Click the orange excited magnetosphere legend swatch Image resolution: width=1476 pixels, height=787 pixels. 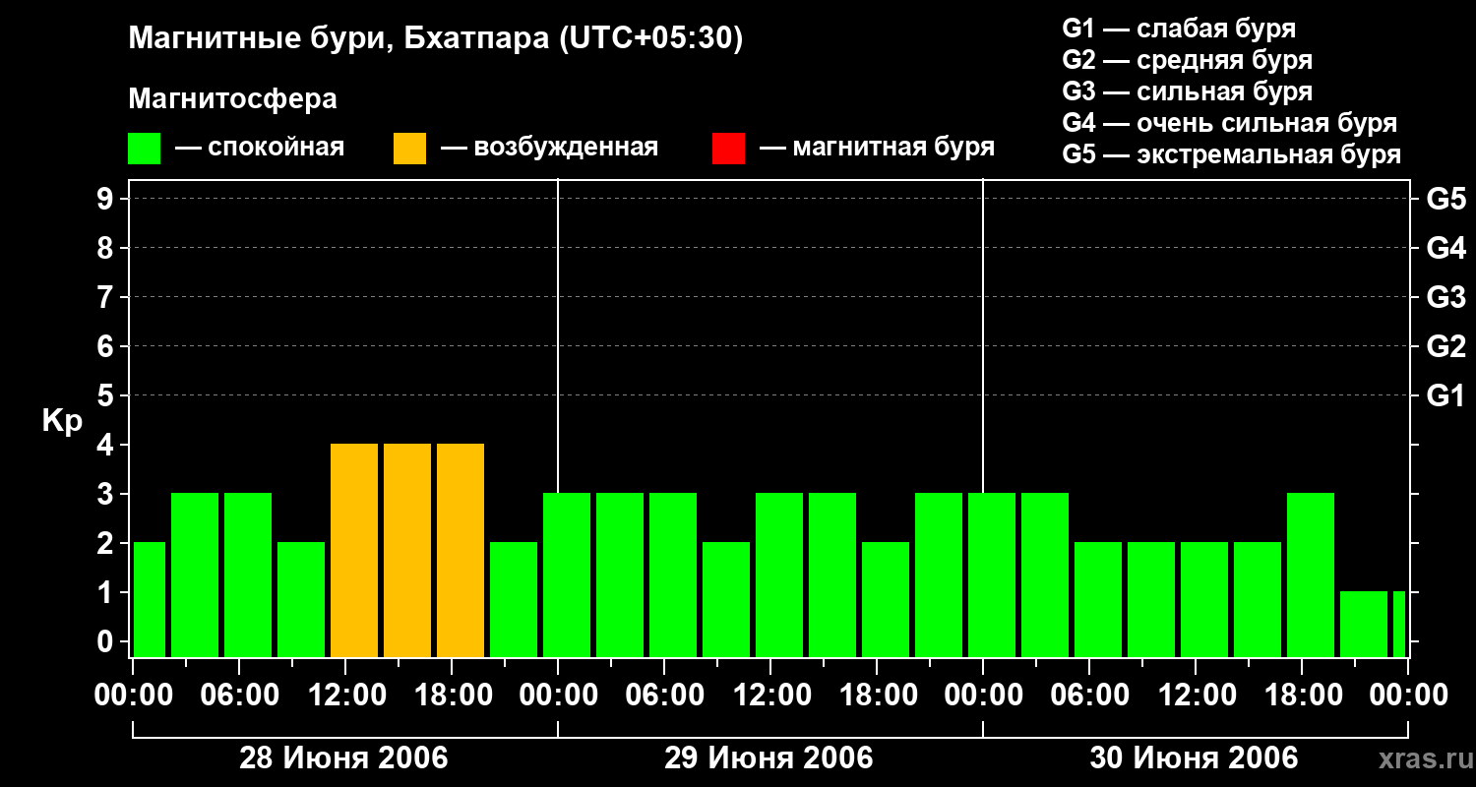click(409, 149)
